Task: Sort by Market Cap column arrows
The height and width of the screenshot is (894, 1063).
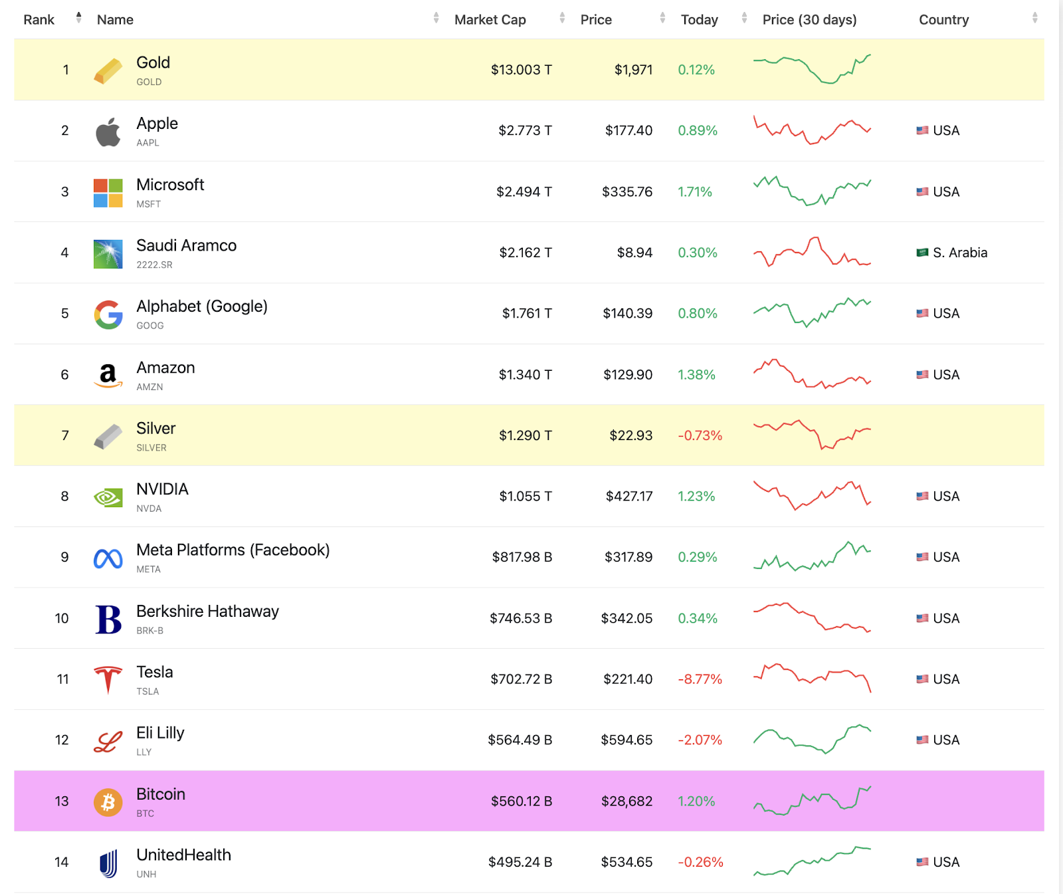Action: (x=562, y=18)
